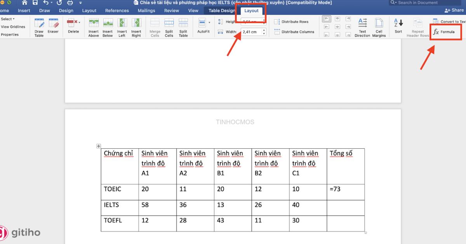Click the cell containing =73
The height and width of the screenshot is (244, 466).
(346, 192)
